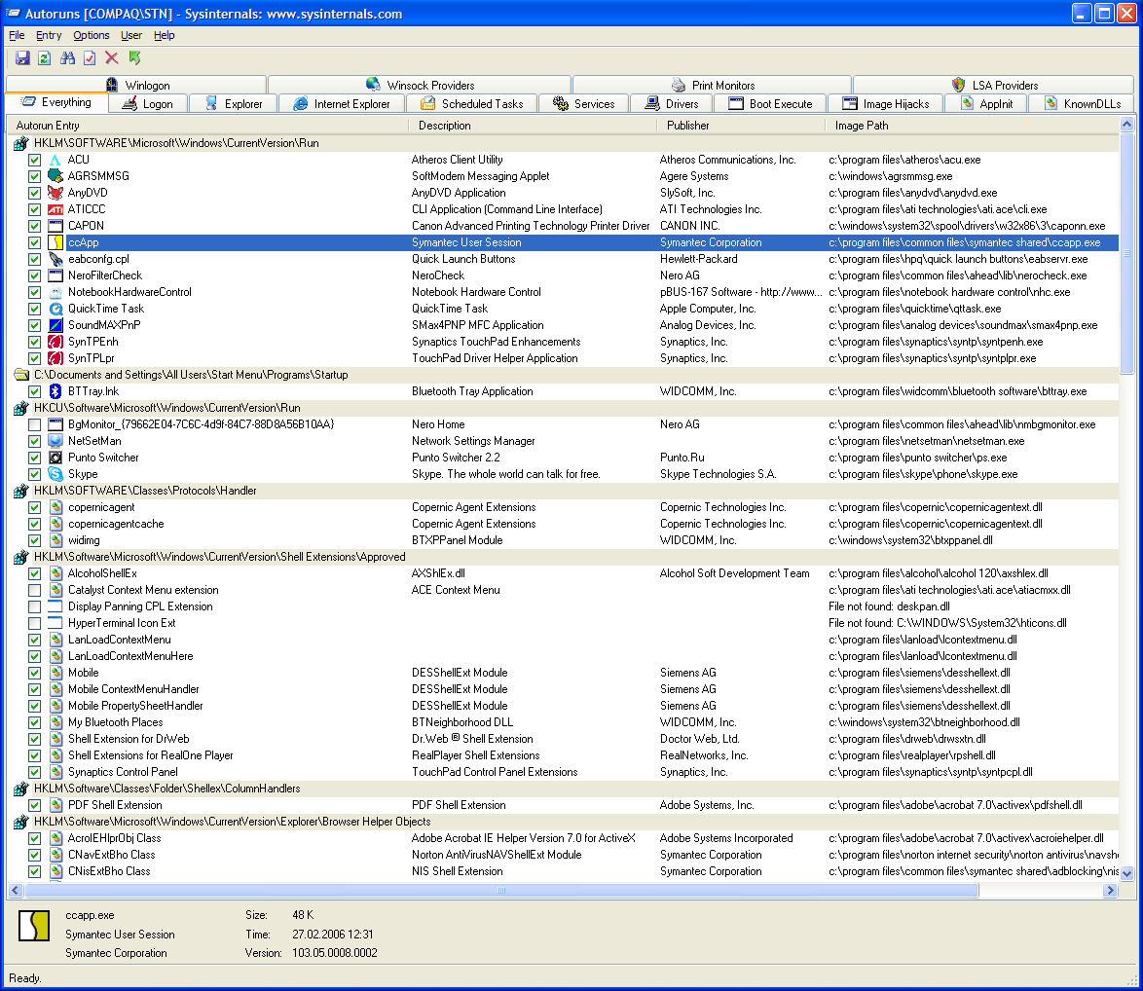Check the HyperTerminal Icon Ext box
Image resolution: width=1143 pixels, height=991 pixels.
pyautogui.click(x=34, y=623)
